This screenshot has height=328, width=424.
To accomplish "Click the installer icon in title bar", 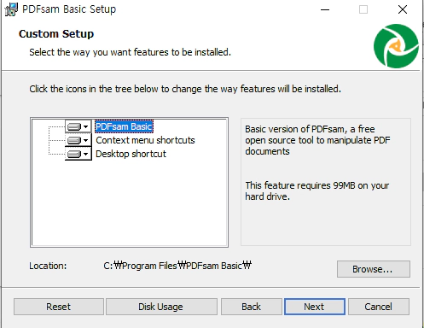I will pos(11,9).
